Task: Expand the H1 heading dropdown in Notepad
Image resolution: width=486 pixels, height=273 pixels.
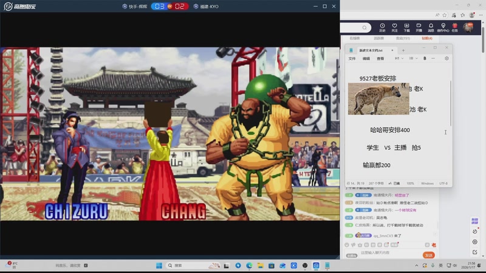Action: pyautogui.click(x=399, y=58)
